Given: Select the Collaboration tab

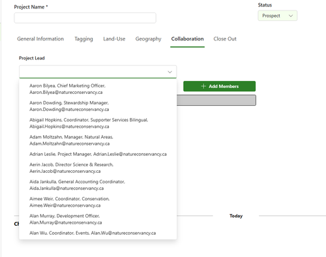Looking at the screenshot, I should point(187,39).
